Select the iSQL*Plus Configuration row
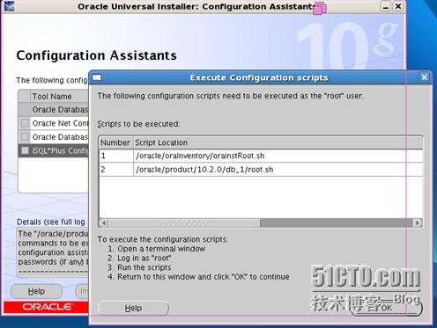The width and height of the screenshot is (437, 328). 54,150
